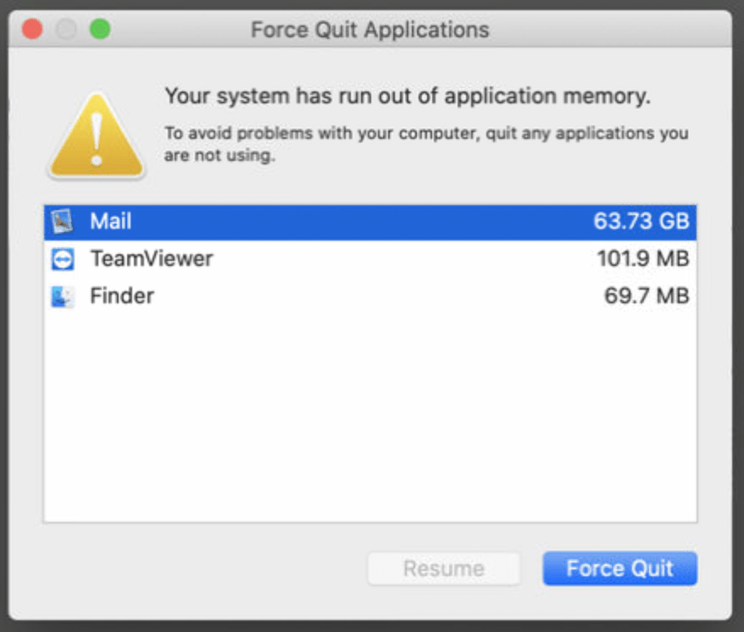
Task: Click the Finder app icon
Action: pyautogui.click(x=63, y=297)
